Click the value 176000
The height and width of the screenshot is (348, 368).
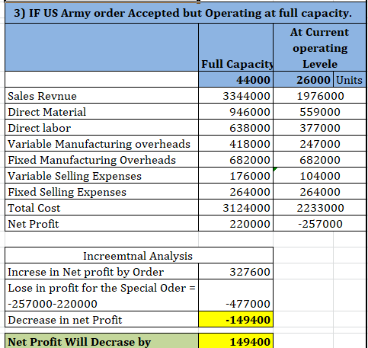point(236,175)
